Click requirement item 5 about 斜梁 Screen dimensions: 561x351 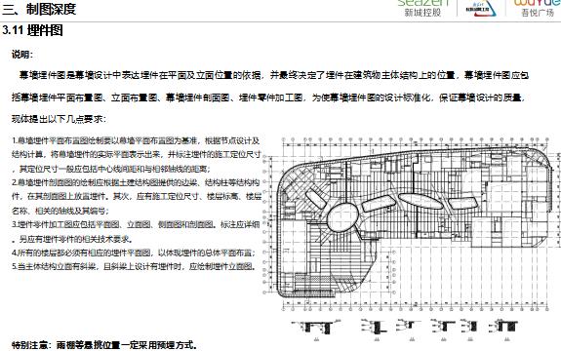[134, 266]
